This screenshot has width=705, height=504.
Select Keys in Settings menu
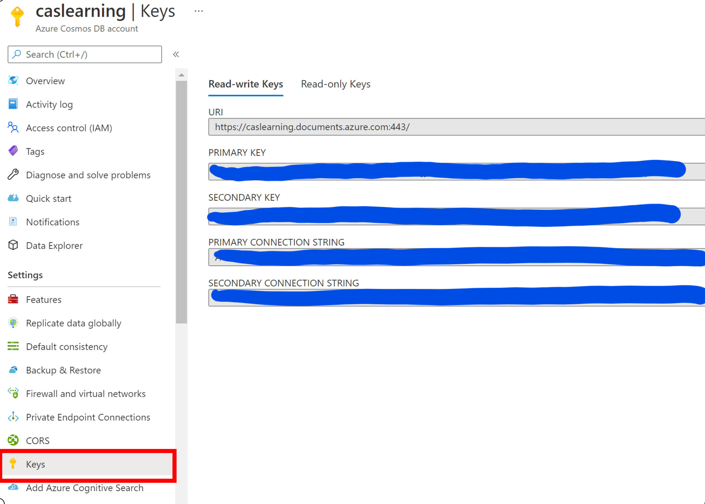[x=87, y=464]
